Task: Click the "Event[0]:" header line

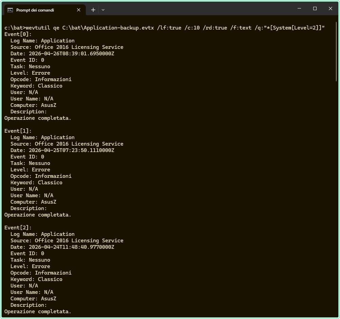Action: (18, 34)
